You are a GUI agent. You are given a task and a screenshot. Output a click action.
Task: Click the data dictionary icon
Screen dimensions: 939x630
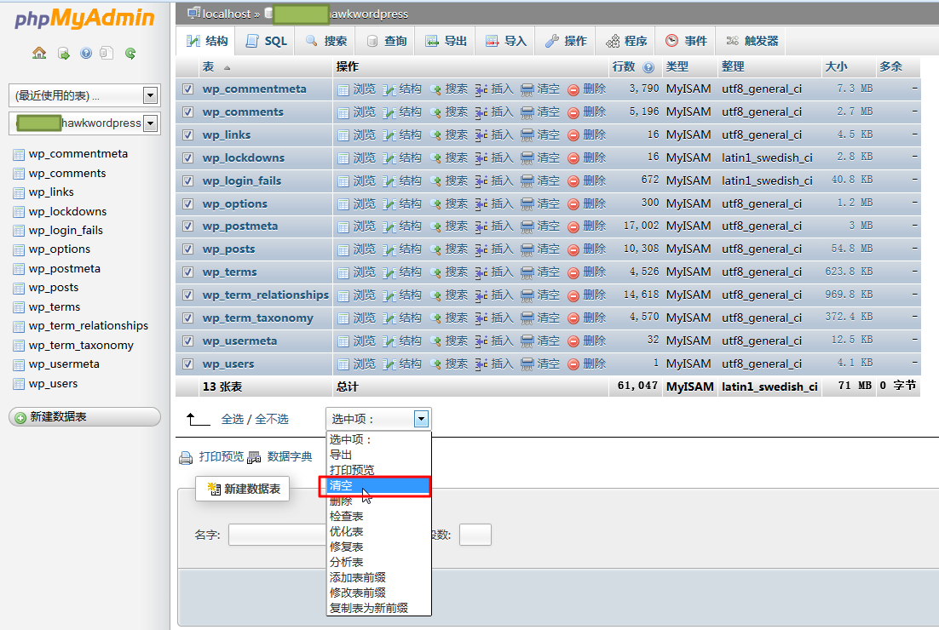[254, 458]
